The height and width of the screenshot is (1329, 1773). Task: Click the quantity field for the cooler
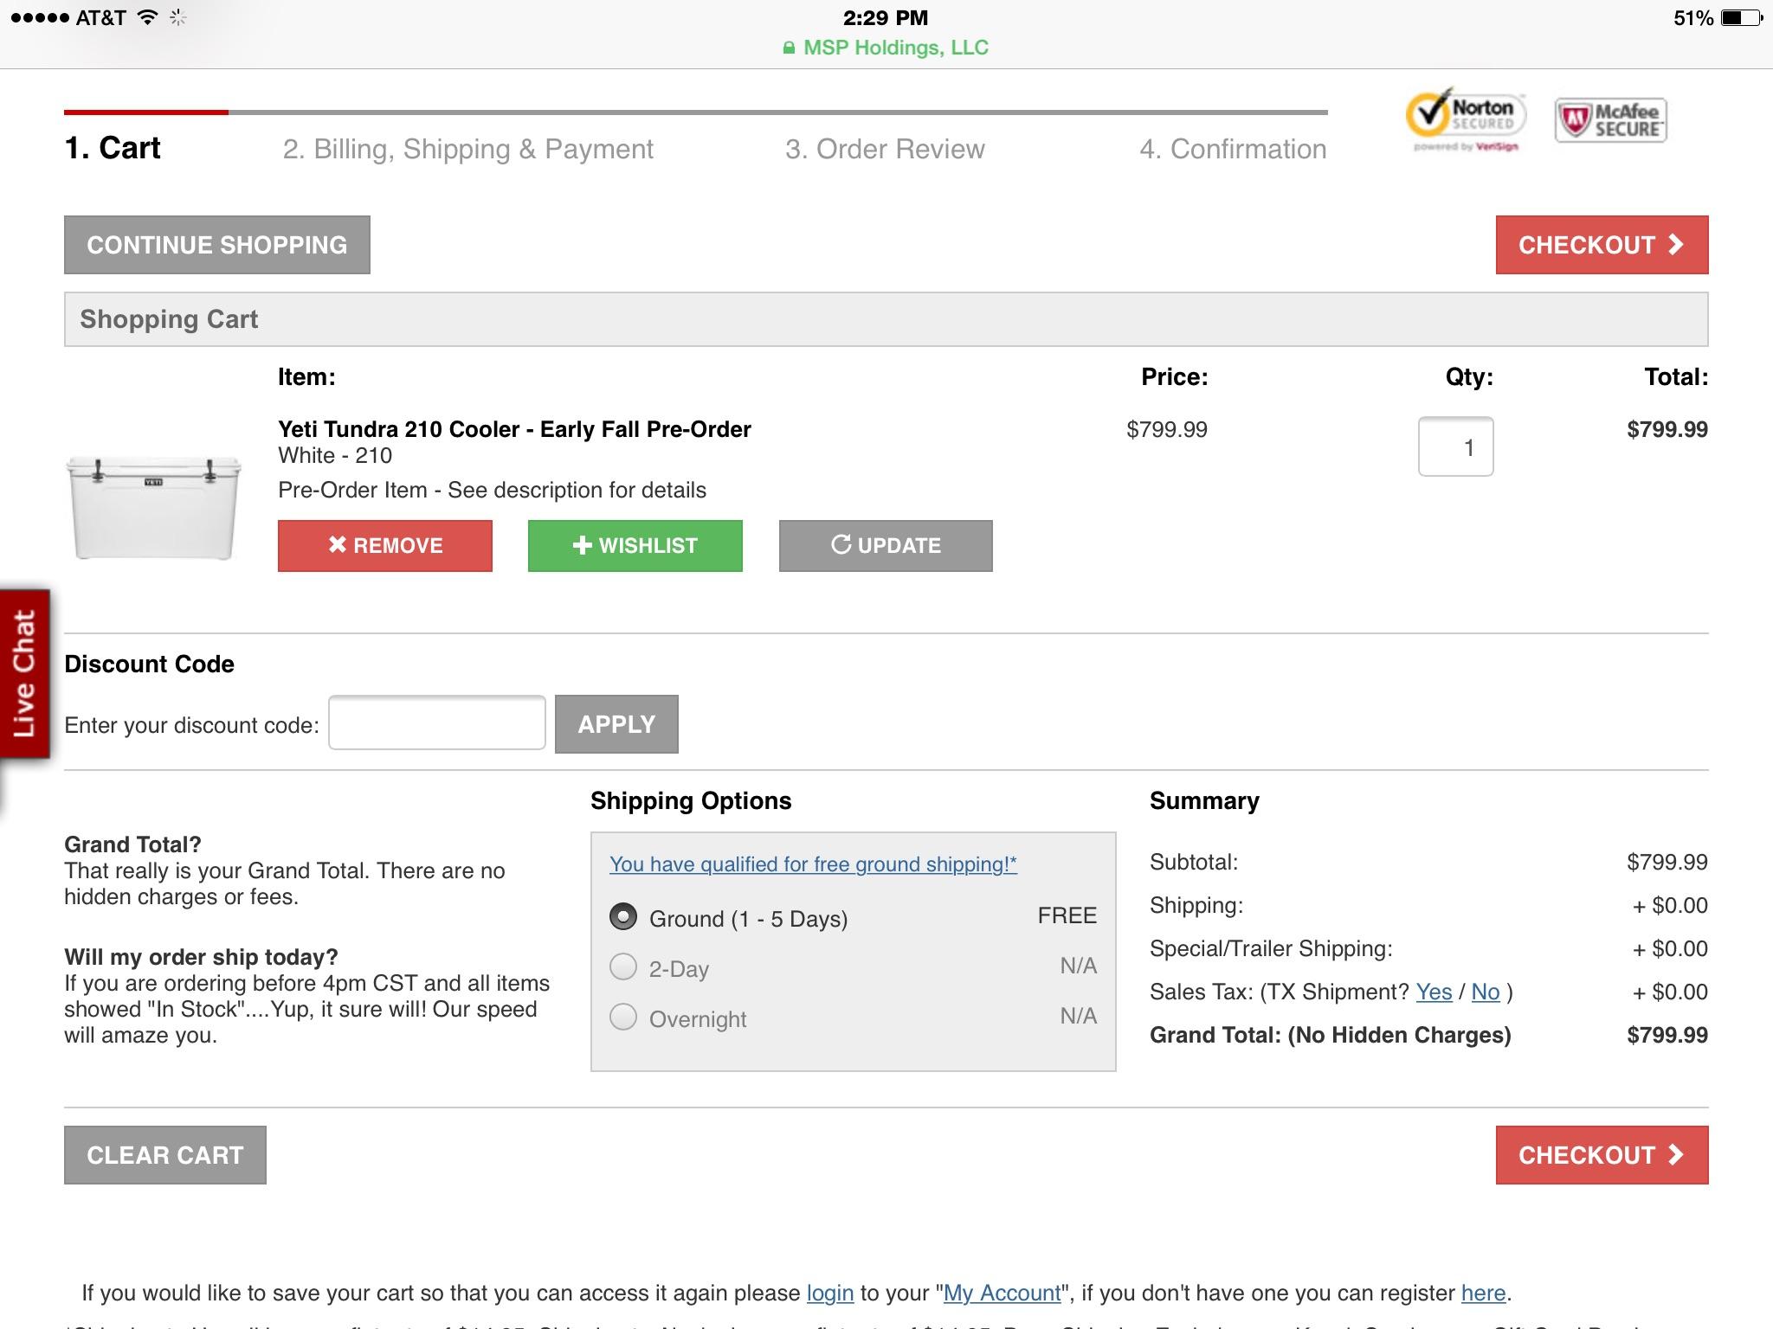pyautogui.click(x=1455, y=447)
